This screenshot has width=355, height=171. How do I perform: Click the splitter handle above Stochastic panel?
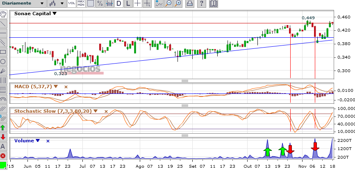click(x=185, y=105)
